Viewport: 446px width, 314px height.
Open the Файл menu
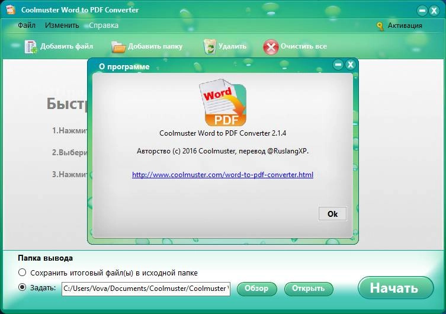click(27, 25)
